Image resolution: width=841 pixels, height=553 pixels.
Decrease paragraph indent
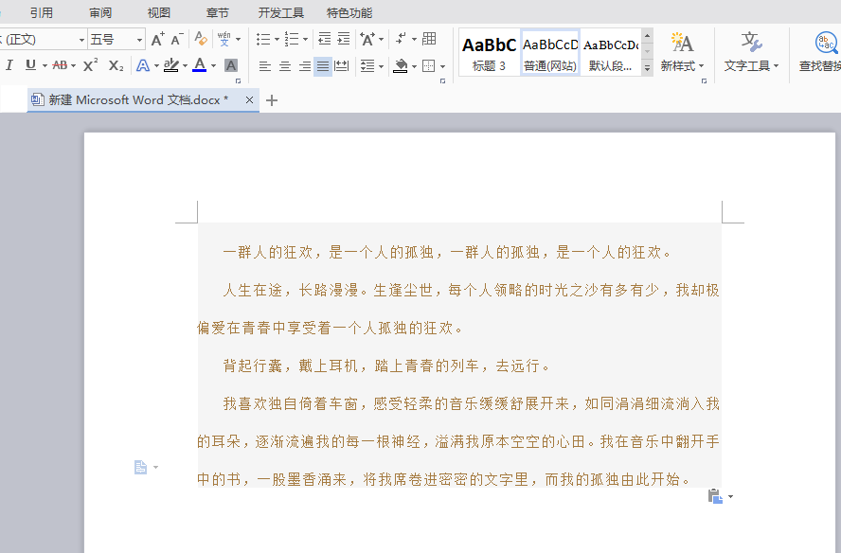tap(324, 39)
